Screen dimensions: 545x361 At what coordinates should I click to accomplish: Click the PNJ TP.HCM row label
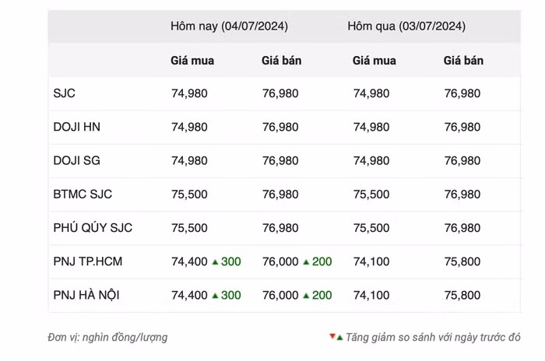coord(87,261)
